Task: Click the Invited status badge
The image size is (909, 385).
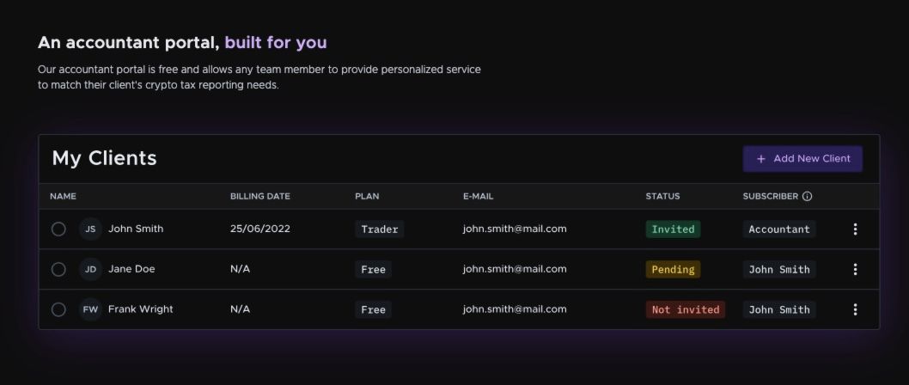Action: (x=673, y=229)
